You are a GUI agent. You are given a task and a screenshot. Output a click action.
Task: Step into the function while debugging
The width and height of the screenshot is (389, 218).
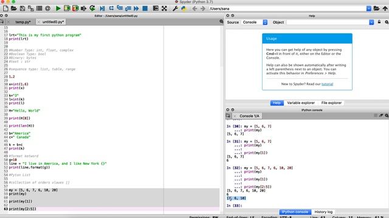click(120, 8)
